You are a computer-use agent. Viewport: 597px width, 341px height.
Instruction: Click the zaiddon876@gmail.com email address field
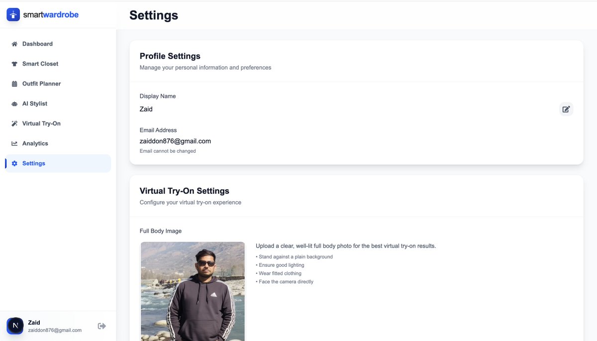tap(175, 141)
